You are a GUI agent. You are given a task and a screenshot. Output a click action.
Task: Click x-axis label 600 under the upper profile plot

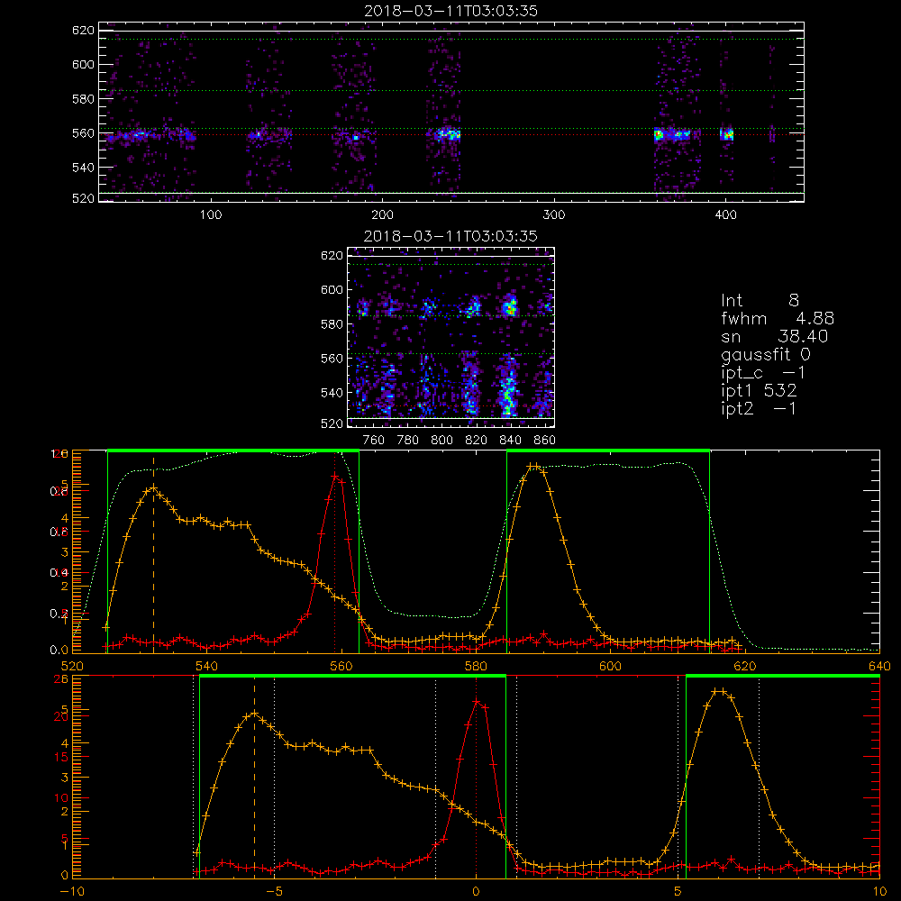coord(610,666)
